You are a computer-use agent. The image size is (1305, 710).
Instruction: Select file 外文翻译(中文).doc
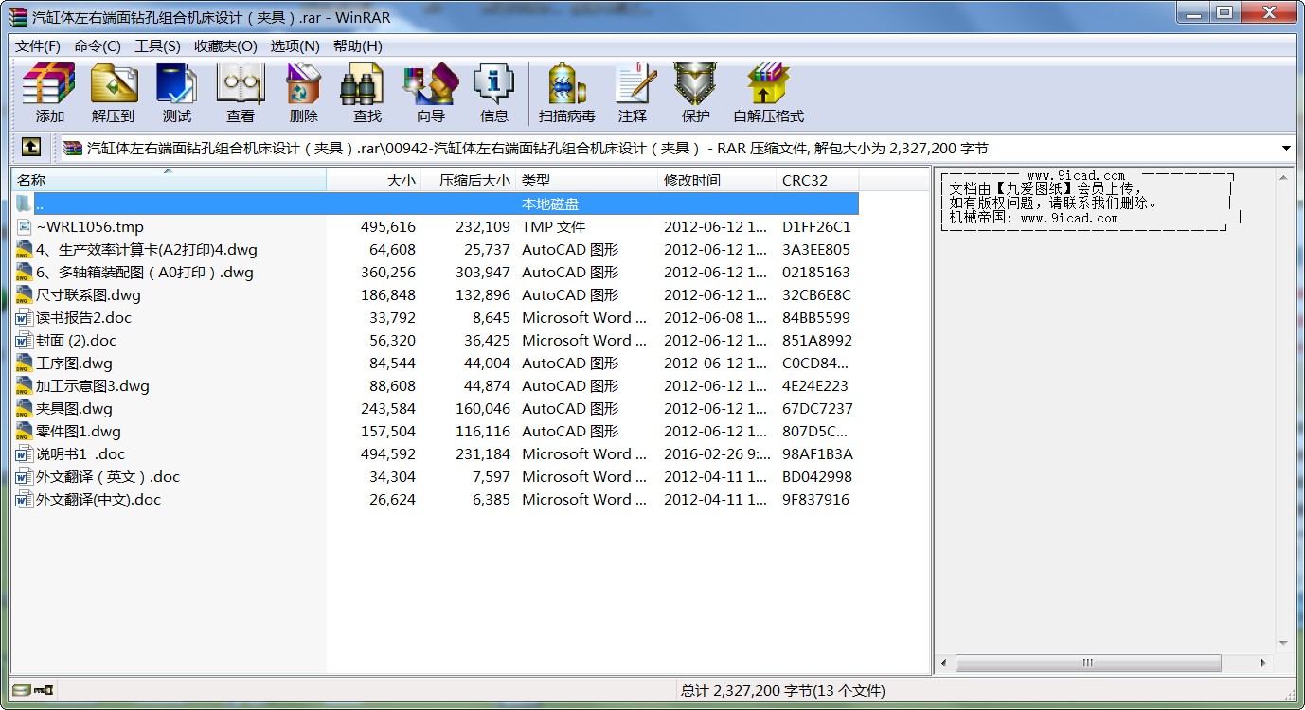pos(98,500)
